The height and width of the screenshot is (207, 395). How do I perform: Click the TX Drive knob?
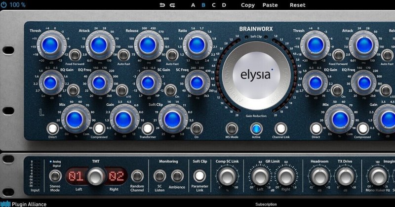pos(345,176)
